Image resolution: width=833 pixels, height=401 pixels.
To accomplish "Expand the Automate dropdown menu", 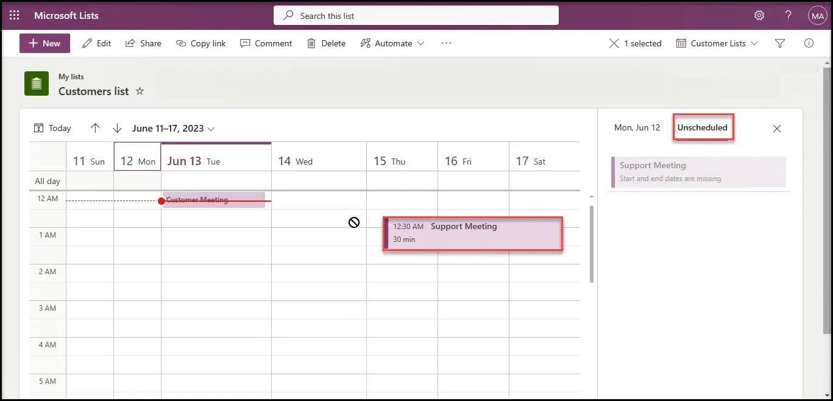I will click(392, 43).
